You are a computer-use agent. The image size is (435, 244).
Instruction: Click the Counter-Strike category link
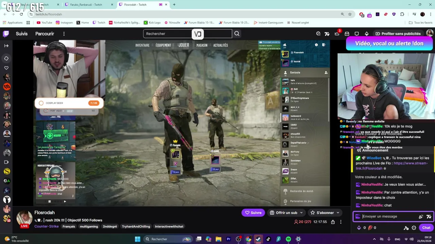click(x=47, y=226)
